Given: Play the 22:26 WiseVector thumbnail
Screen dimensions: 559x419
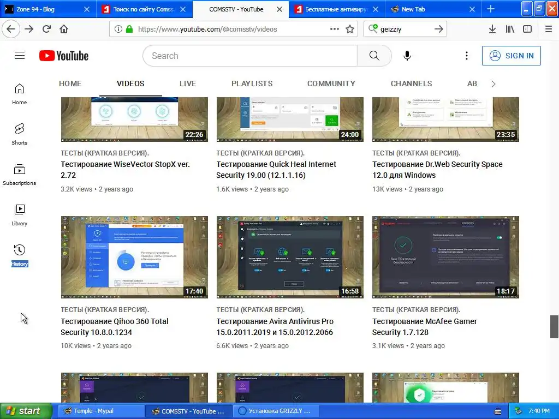Looking at the screenshot, I should tap(134, 119).
